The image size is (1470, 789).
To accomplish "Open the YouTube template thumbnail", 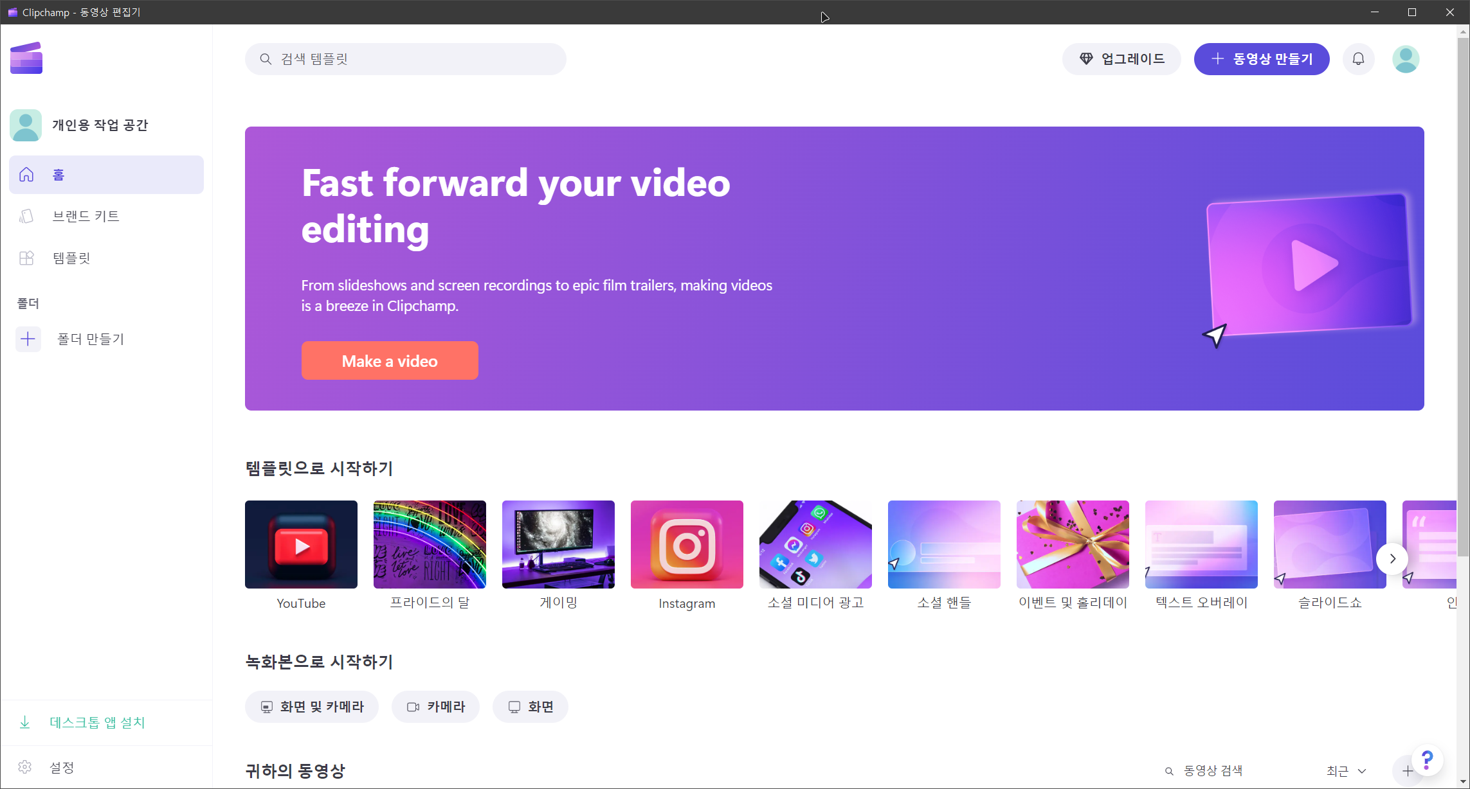I will [x=301, y=544].
